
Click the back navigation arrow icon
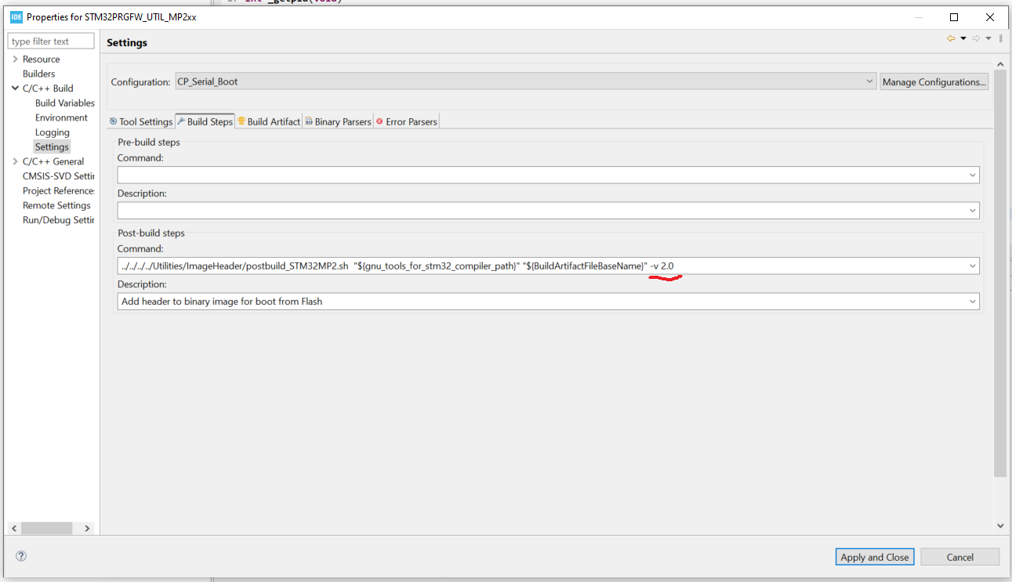pos(951,38)
